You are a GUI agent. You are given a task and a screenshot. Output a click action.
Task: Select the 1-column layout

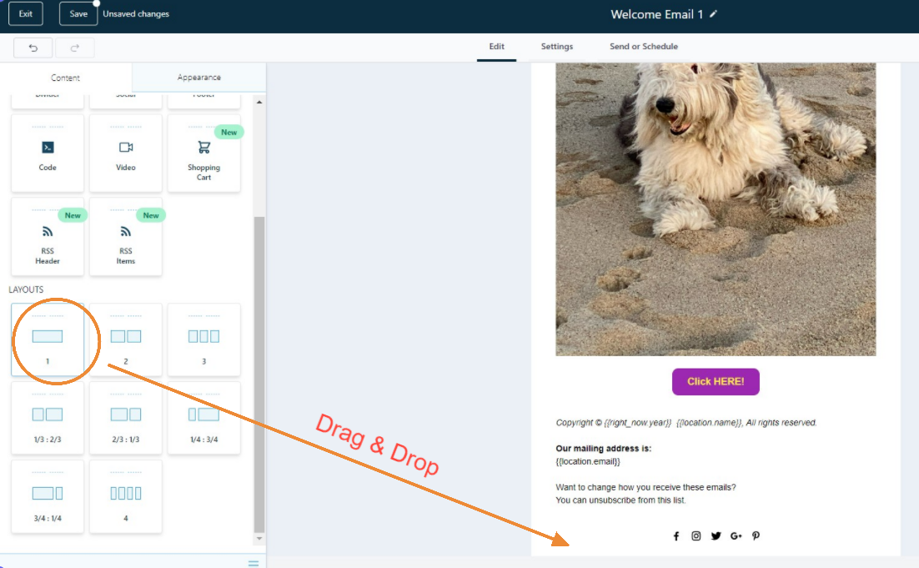click(x=48, y=339)
